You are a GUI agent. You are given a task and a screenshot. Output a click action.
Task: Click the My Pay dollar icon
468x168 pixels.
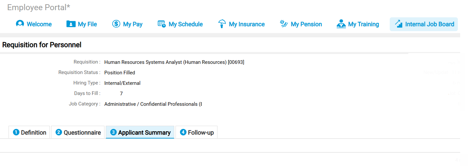(x=116, y=24)
